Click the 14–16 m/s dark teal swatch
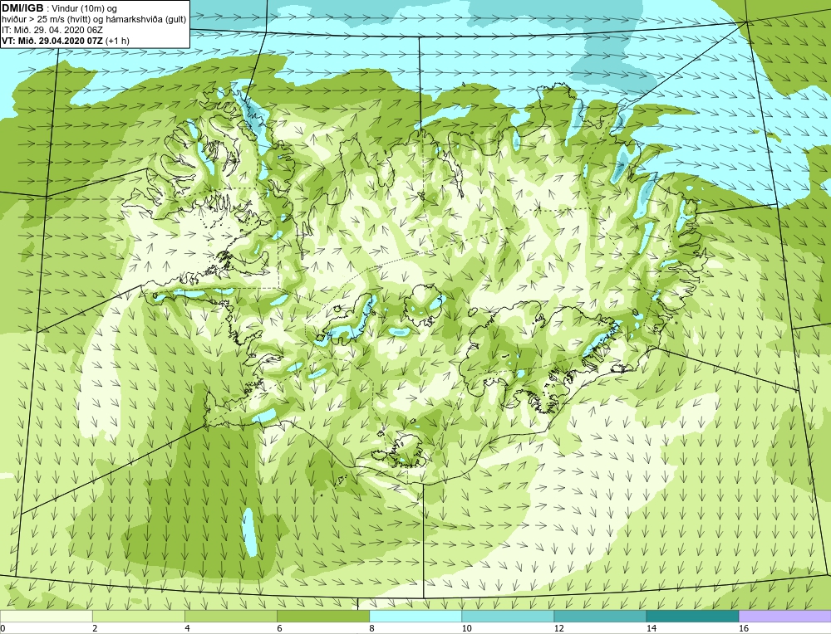The height and width of the screenshot is (634, 831). (x=691, y=616)
